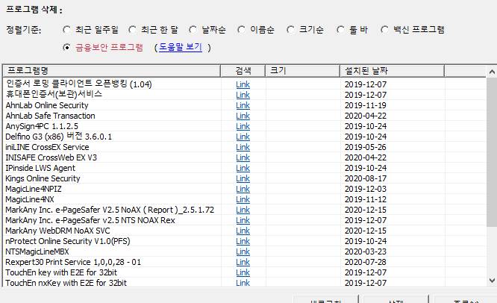Open the Link for AhnLab Online Security
The width and height of the screenshot is (497, 303).
(243, 105)
